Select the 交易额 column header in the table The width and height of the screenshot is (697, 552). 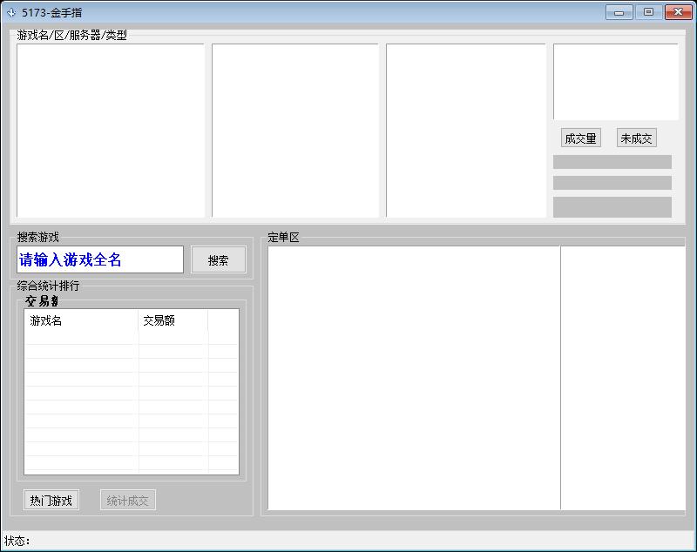[x=173, y=320]
